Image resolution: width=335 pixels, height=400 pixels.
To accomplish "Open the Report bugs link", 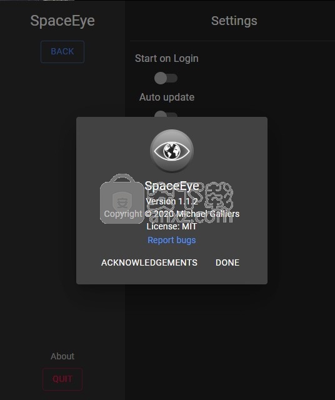I will click(172, 240).
